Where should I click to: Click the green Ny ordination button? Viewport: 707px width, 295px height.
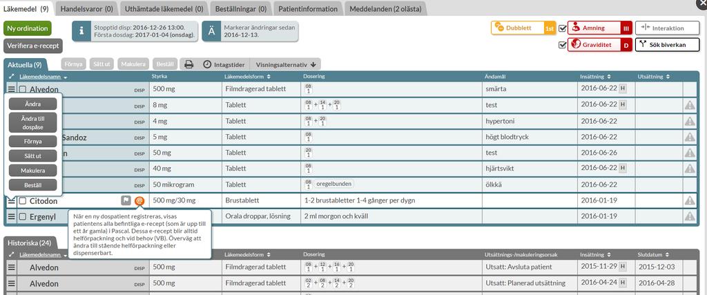click(28, 28)
